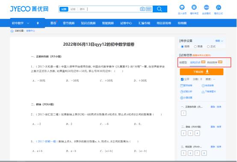Viewport: 237px width, 162px height.
Task: Open 加入会员 diamond icon
Action: coord(182,7)
